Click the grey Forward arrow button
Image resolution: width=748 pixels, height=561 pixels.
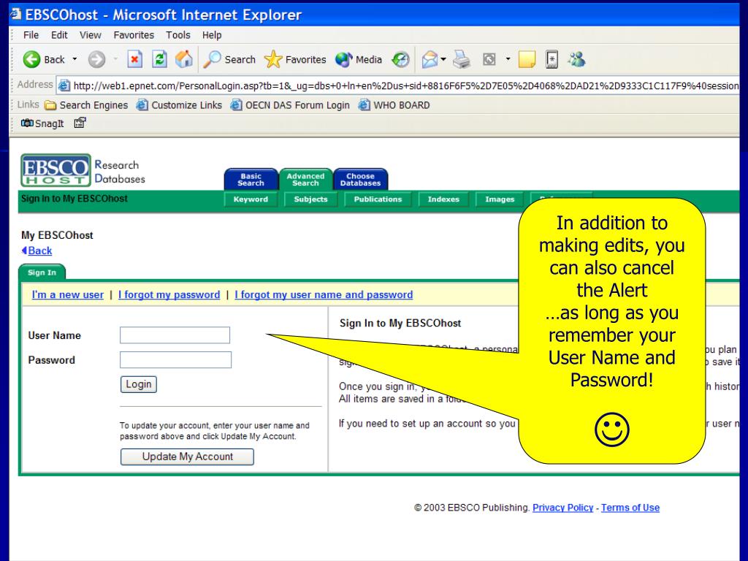(x=96, y=60)
